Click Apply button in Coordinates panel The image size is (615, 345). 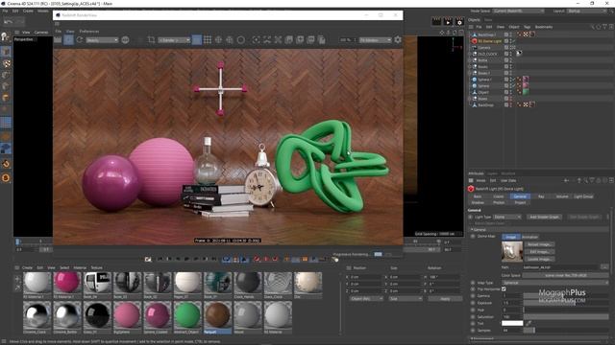pos(445,298)
